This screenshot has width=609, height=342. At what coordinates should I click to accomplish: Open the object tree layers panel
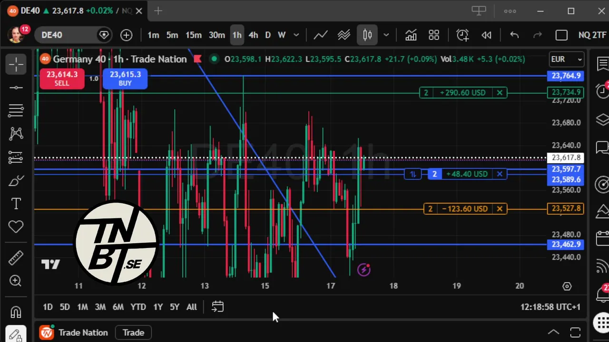602,119
